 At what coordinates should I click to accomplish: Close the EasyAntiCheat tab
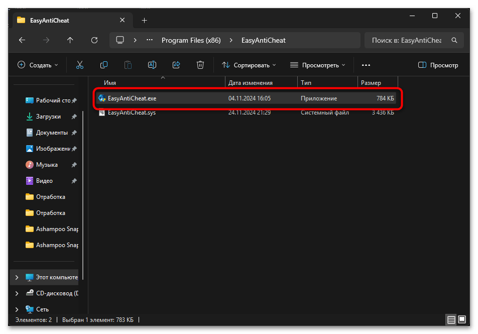122,20
